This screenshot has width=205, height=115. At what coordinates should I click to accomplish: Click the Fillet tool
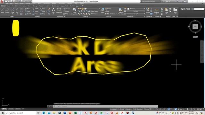pyautogui.click(x=43, y=11)
